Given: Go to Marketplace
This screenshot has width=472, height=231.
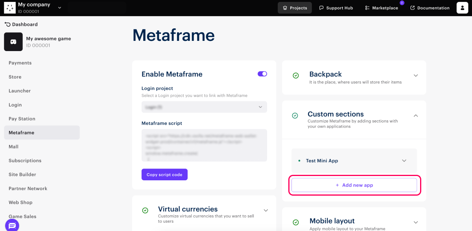Looking at the screenshot, I should point(381,8).
